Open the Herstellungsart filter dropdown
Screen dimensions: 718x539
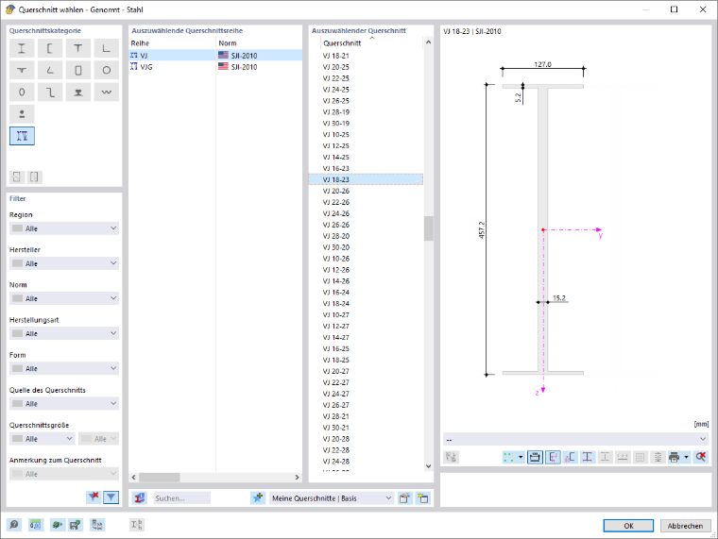click(x=64, y=333)
